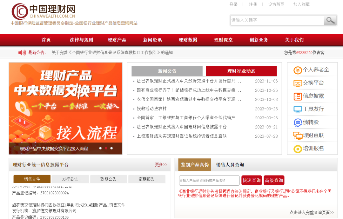Open 理财数据 navigation menu
The image size is (343, 219).
188,40
